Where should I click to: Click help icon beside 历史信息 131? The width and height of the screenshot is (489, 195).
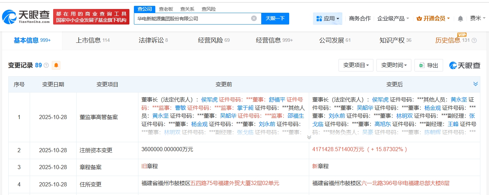[x=474, y=40]
